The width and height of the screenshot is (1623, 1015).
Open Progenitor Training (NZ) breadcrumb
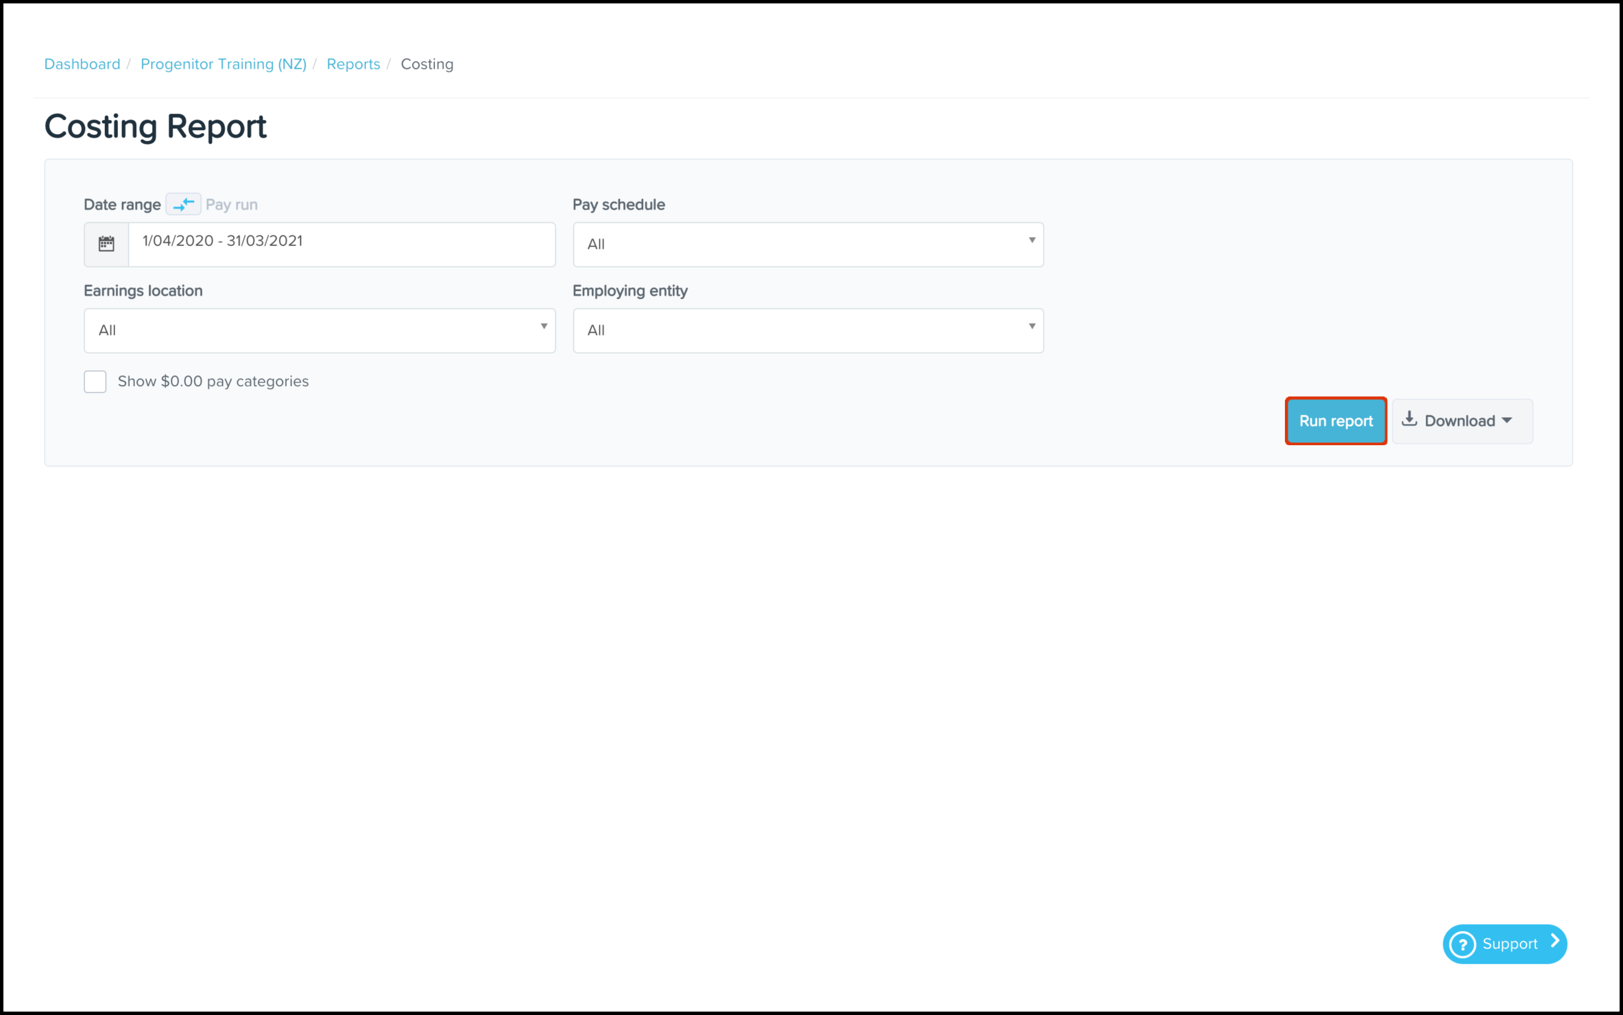(224, 64)
